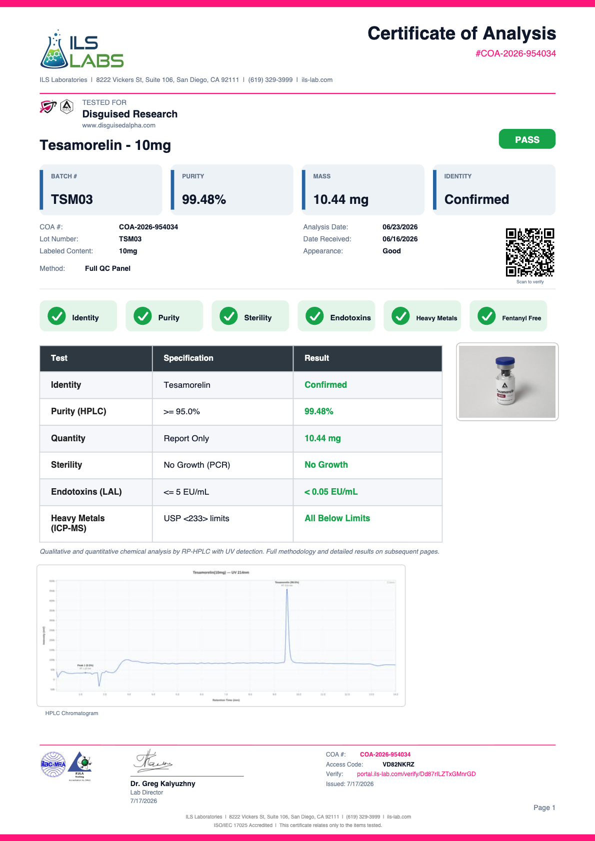595x841 pixels.
Task: Click ils-lab.com in the header address line
Action: [317, 80]
